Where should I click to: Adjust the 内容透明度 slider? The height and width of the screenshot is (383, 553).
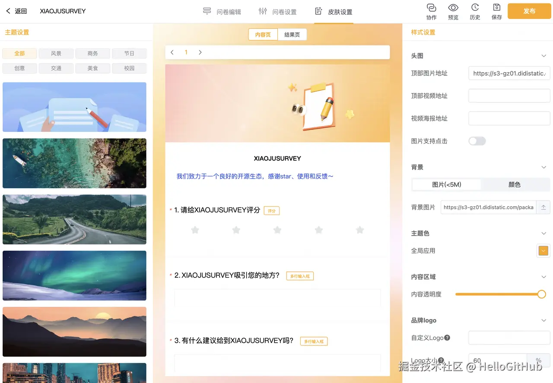pos(541,294)
